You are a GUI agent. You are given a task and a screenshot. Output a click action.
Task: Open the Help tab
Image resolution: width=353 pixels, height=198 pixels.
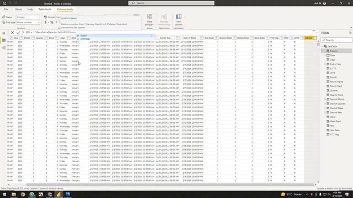coord(30,9)
